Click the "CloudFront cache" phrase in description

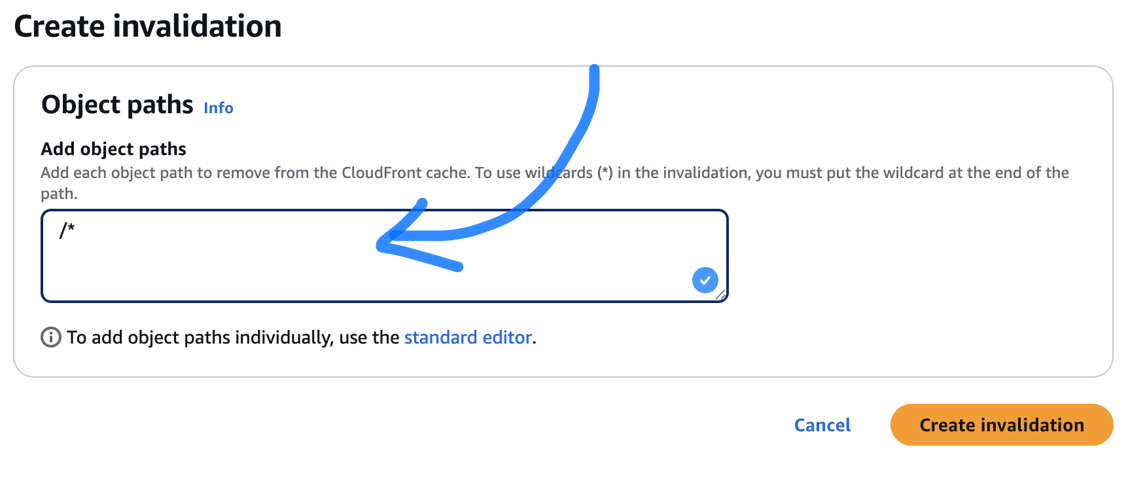click(405, 173)
